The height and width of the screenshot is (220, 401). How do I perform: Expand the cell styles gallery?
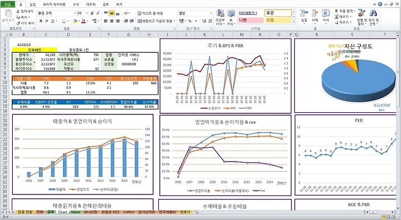(294, 22)
